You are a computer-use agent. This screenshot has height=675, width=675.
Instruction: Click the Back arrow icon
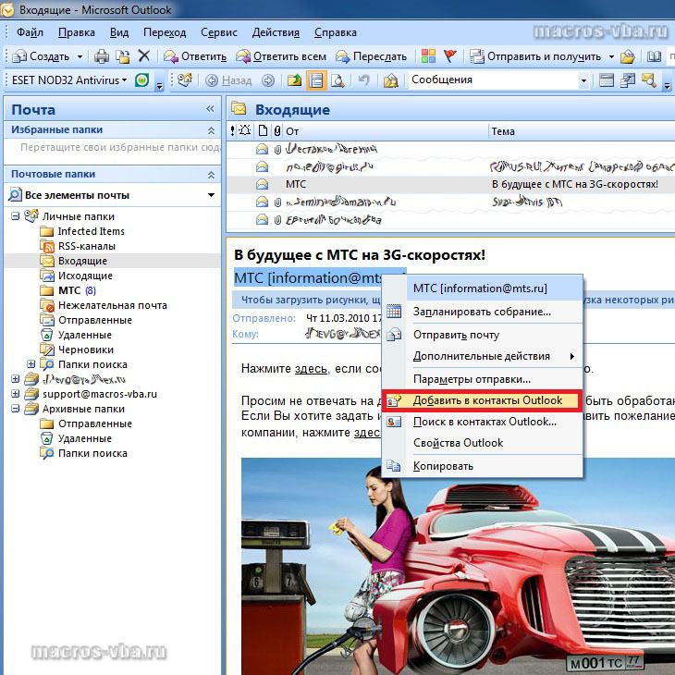tap(212, 80)
